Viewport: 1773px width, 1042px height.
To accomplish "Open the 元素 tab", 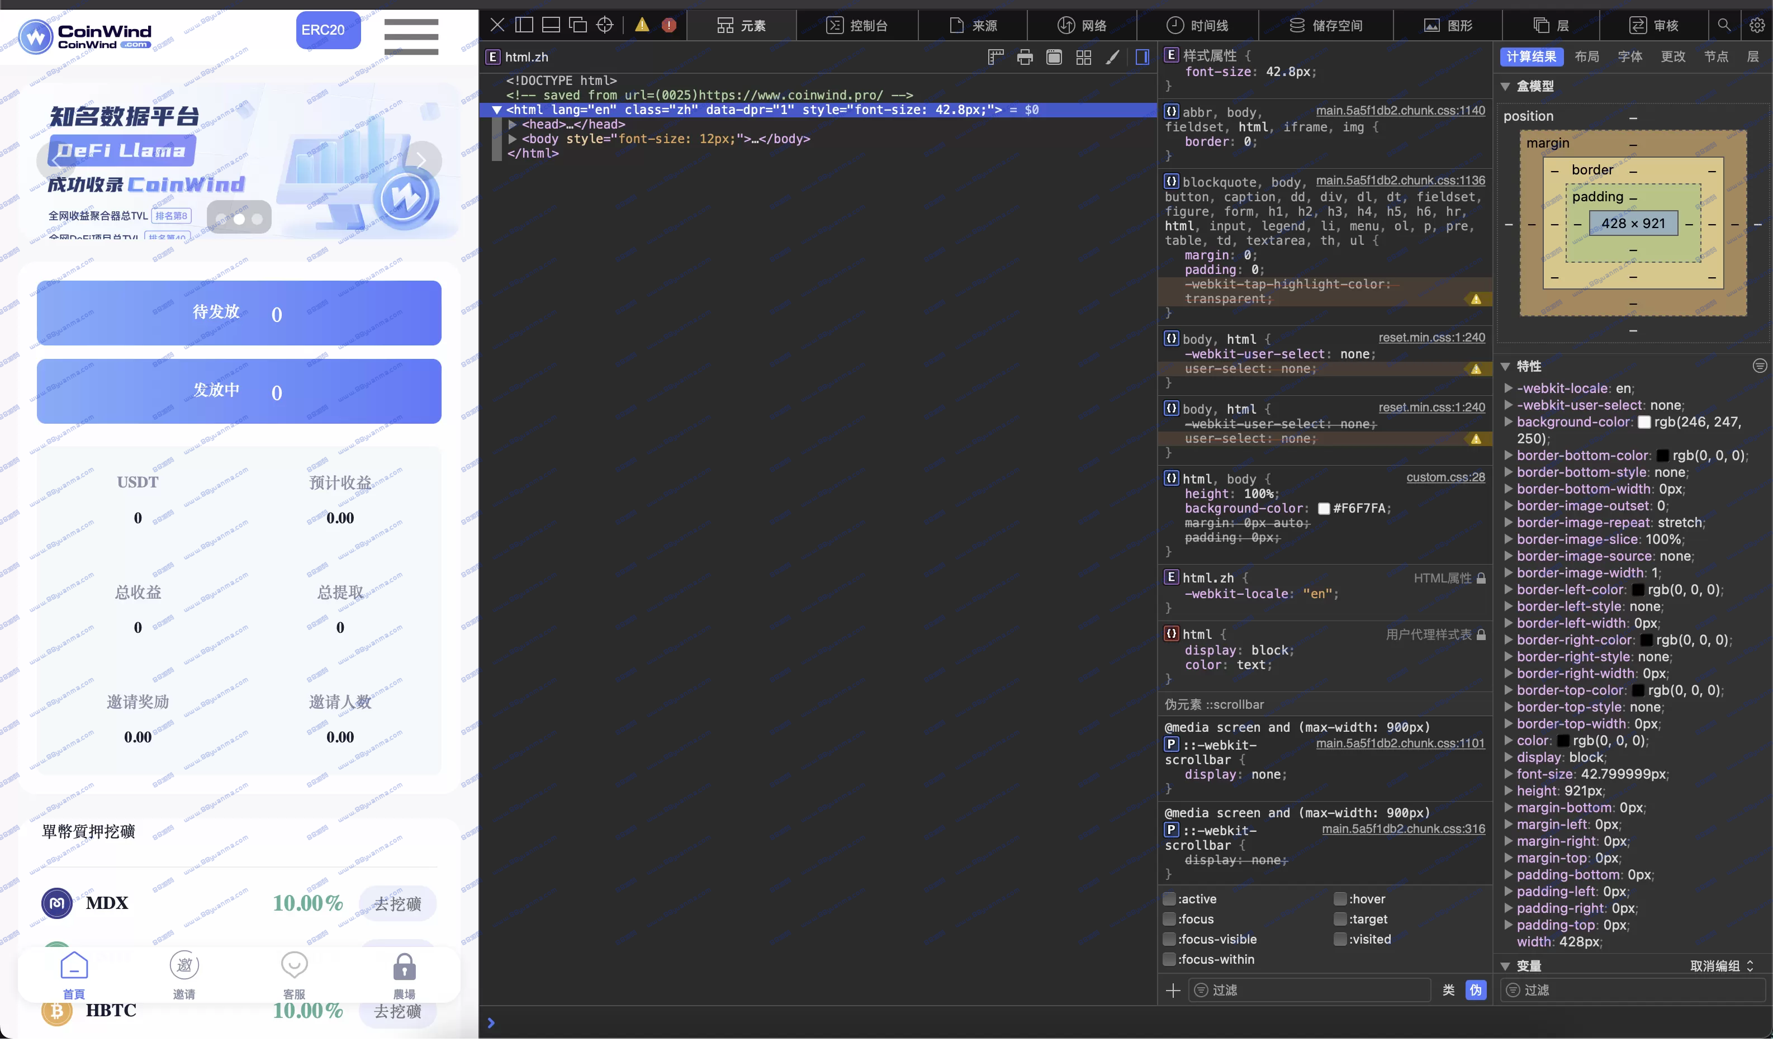I will coord(741,25).
